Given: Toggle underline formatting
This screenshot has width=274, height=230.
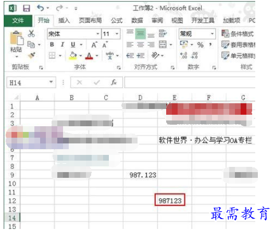Looking at the screenshot, I should coord(73,45).
